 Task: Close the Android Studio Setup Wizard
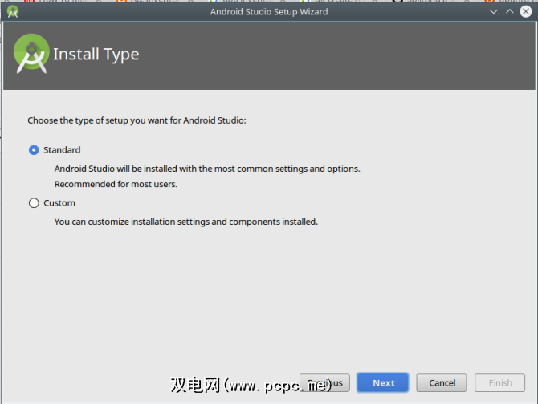[525, 12]
